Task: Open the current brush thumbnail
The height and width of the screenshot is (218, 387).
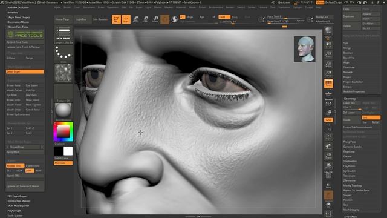Action: (x=63, y=33)
